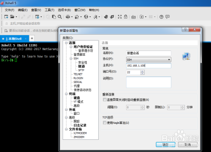The width and height of the screenshot is (211, 152).
Task: Click the Find magnifier icon
Action: (x=60, y=17)
